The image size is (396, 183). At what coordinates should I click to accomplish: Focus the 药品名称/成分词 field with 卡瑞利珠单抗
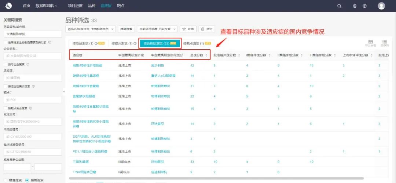33,34
